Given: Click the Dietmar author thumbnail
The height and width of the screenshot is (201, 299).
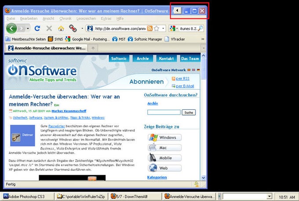Looking at the screenshot, I should (22, 135).
